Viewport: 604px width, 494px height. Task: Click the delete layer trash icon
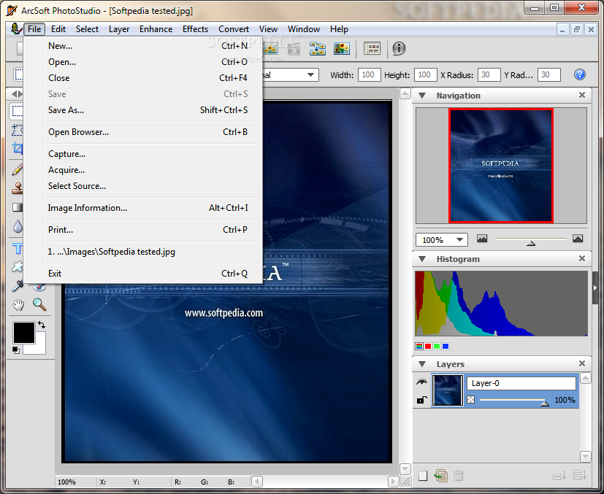click(459, 476)
